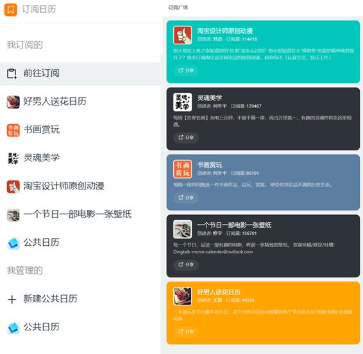Select 书画赏玩 in the sidebar
This screenshot has width=363, height=354.
tap(80, 130)
